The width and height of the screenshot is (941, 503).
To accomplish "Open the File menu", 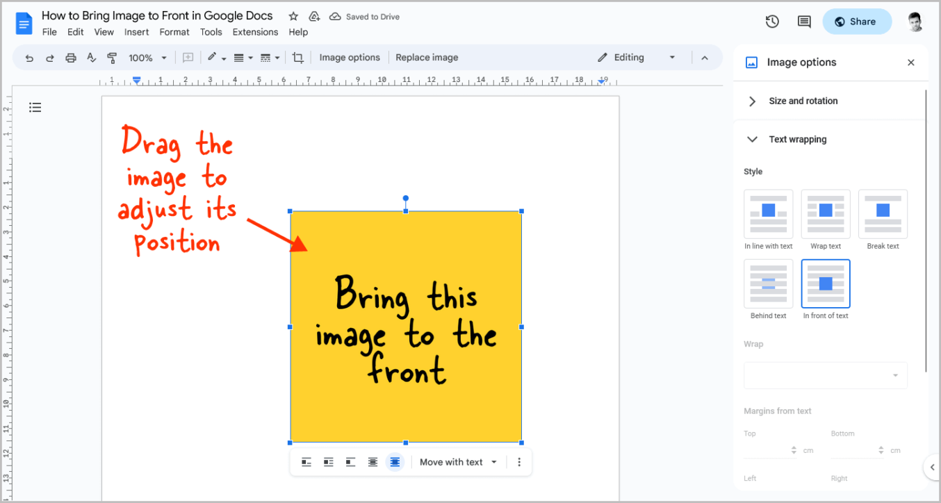I will (49, 32).
